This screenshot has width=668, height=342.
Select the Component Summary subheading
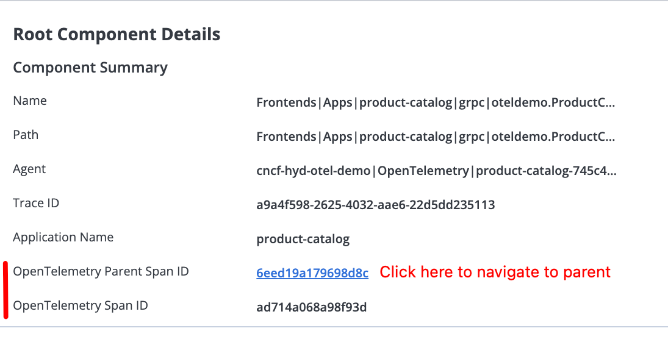click(x=90, y=68)
